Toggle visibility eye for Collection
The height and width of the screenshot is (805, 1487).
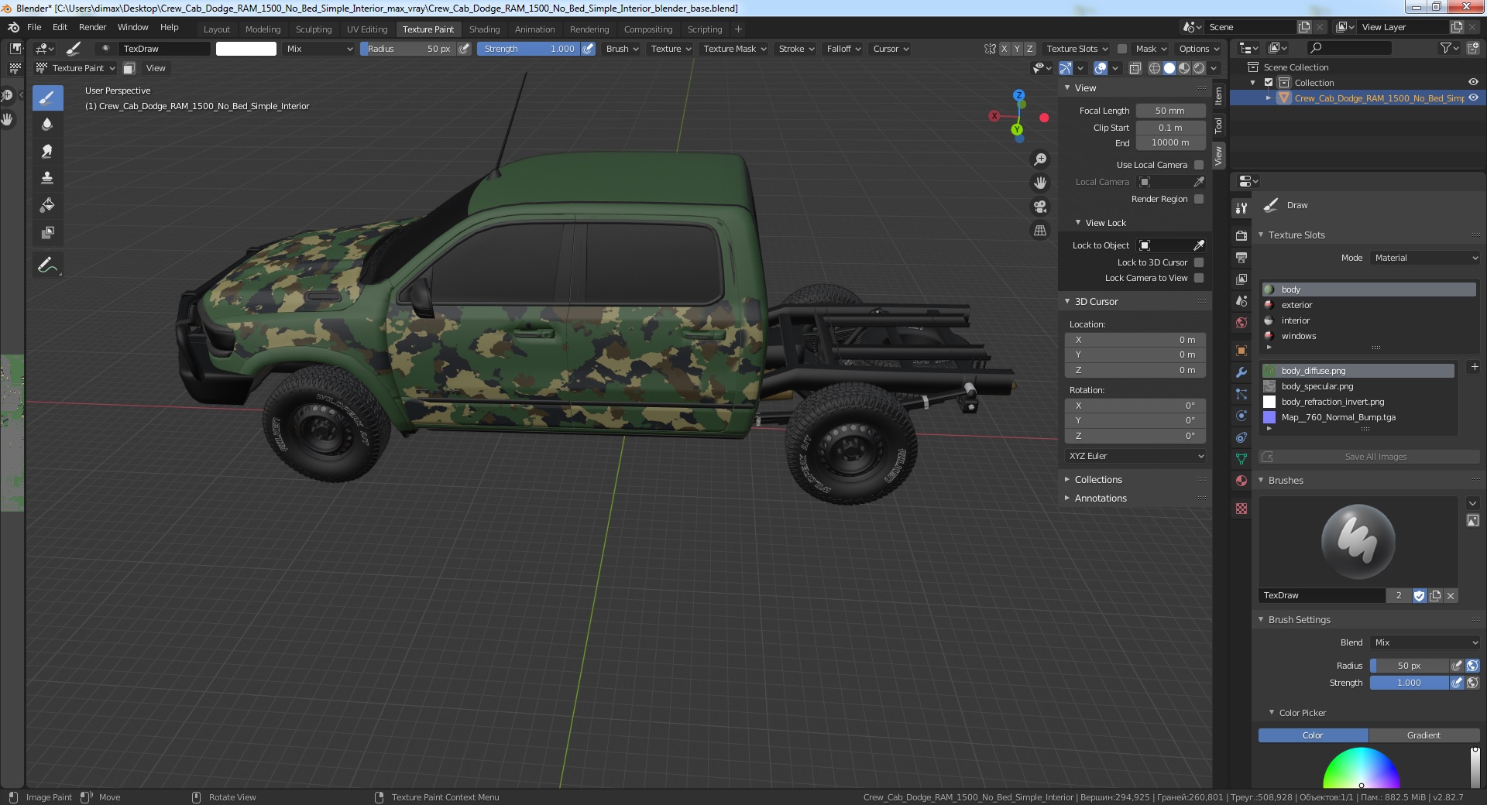(1473, 82)
